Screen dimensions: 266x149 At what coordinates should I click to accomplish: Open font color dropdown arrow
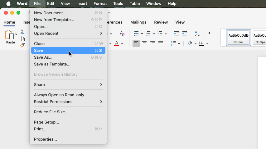point(122,43)
